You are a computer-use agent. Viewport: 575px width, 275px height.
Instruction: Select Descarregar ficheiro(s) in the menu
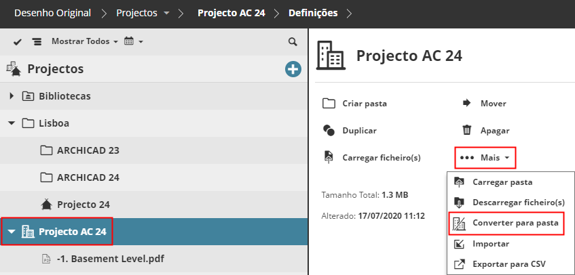tap(518, 203)
